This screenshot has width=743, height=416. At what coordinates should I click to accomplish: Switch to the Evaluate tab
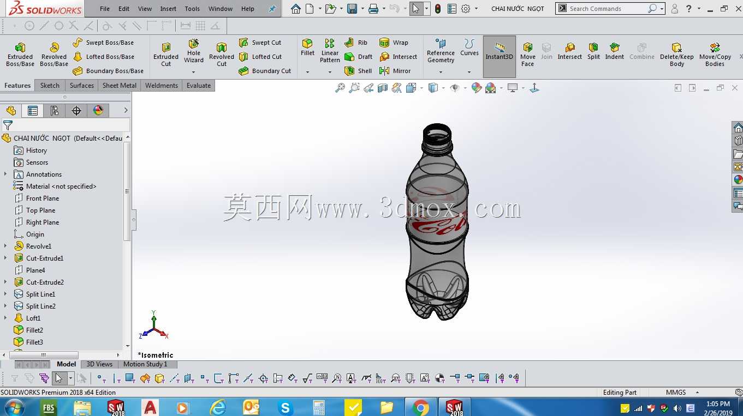[x=199, y=86]
